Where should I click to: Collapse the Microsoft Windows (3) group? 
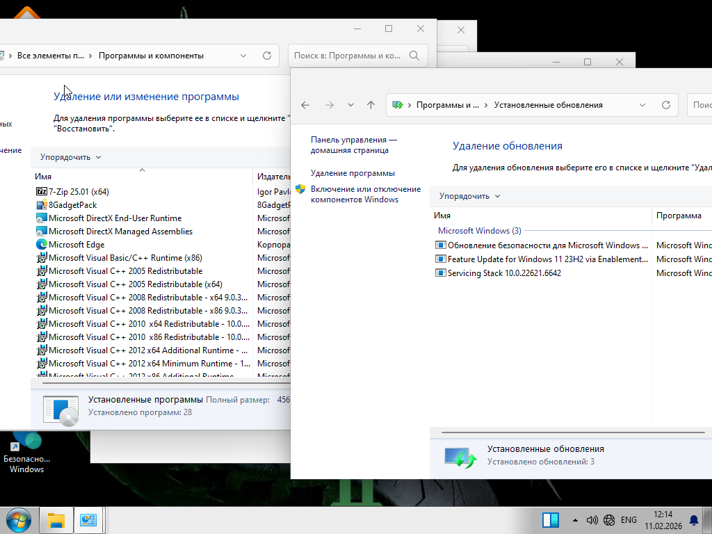pyautogui.click(x=479, y=231)
